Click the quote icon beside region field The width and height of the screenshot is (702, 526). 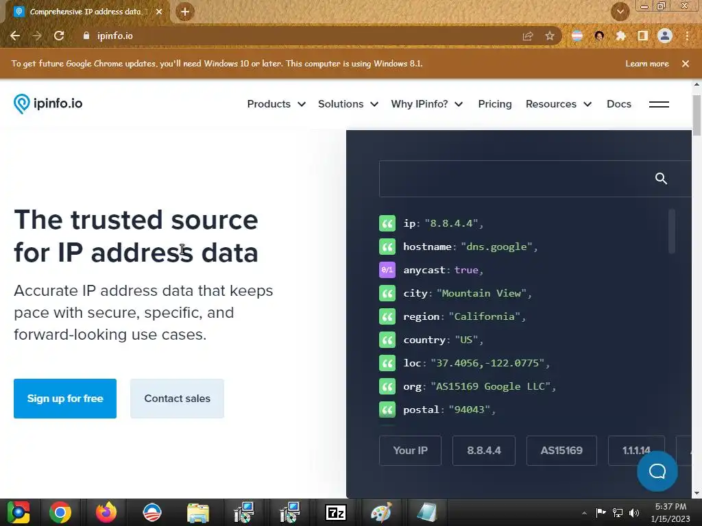[387, 316]
